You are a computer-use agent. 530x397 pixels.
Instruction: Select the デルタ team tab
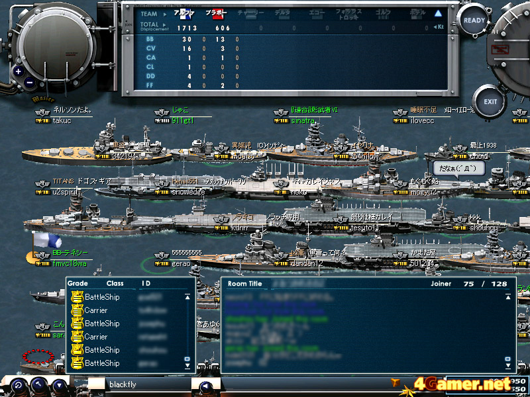pyautogui.click(x=282, y=13)
